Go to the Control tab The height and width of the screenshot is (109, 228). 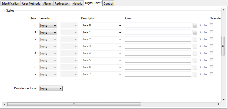click(x=108, y=3)
